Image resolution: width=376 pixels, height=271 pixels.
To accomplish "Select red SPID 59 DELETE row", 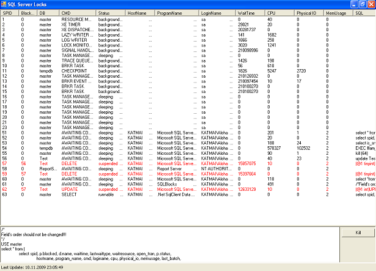I will click(188, 174).
